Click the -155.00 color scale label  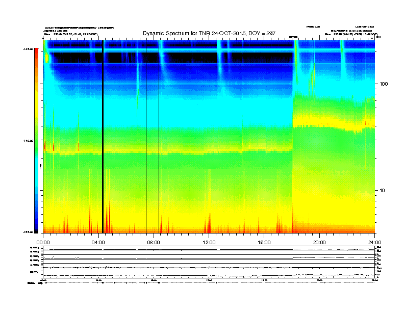tap(28, 232)
